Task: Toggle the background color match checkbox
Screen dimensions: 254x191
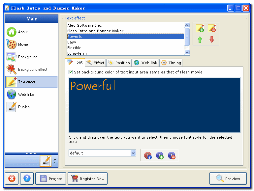Action: [x=71, y=72]
